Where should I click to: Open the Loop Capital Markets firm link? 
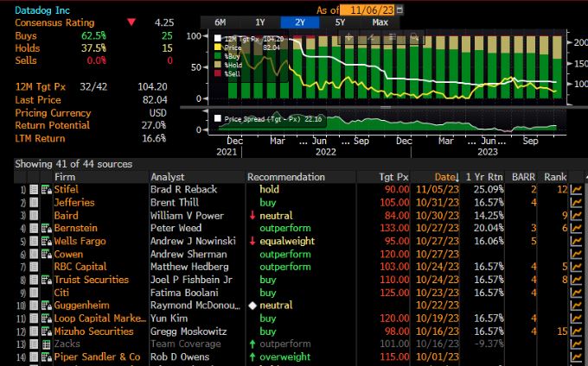pos(99,319)
